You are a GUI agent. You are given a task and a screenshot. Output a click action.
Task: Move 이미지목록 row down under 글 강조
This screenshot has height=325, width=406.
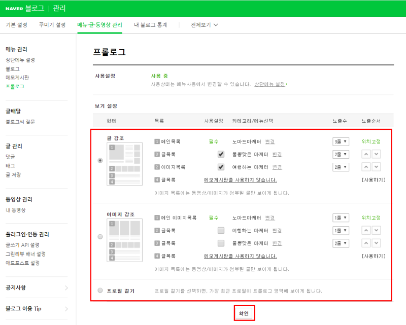(376, 167)
